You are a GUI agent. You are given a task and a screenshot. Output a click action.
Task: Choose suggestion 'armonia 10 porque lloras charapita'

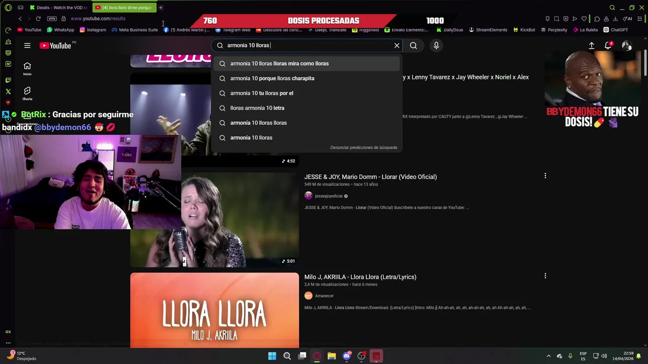click(306, 78)
